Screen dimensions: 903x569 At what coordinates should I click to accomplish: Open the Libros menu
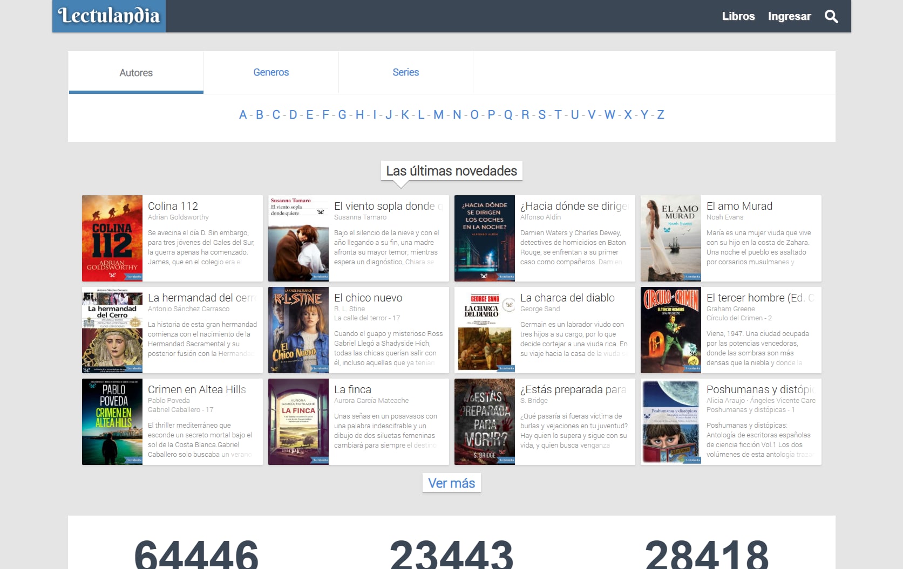[x=738, y=16]
